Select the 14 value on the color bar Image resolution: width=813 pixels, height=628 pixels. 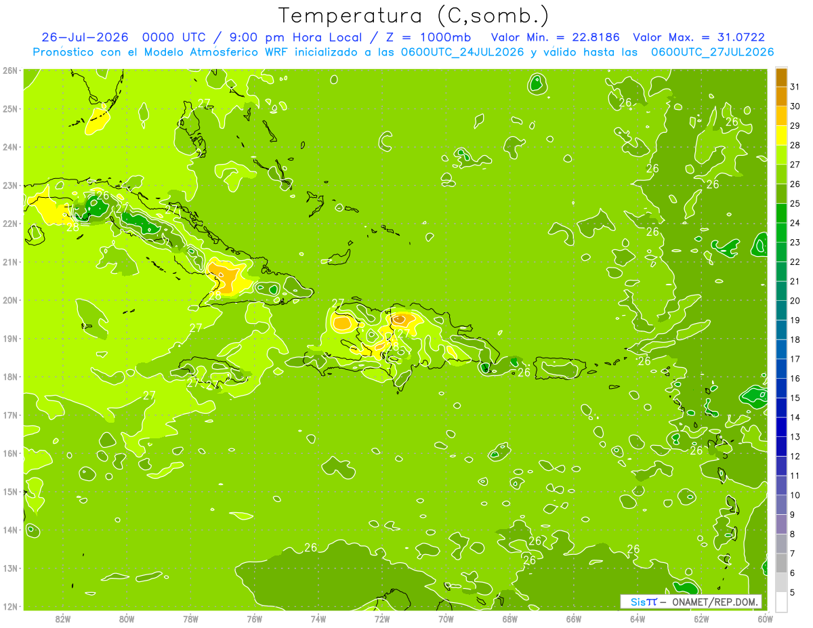click(x=795, y=417)
